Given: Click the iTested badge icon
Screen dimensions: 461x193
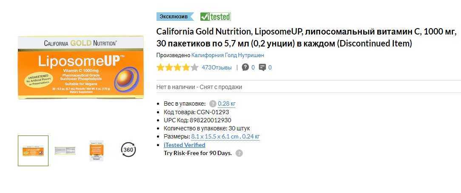Looking at the screenshot, I should 215,17.
